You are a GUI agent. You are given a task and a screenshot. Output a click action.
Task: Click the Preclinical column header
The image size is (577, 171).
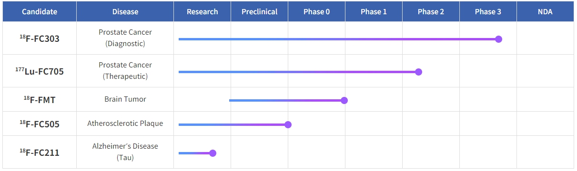260,12
